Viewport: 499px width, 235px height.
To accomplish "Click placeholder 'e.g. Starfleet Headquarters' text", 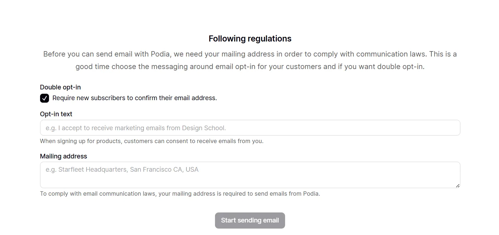I will point(122,170).
